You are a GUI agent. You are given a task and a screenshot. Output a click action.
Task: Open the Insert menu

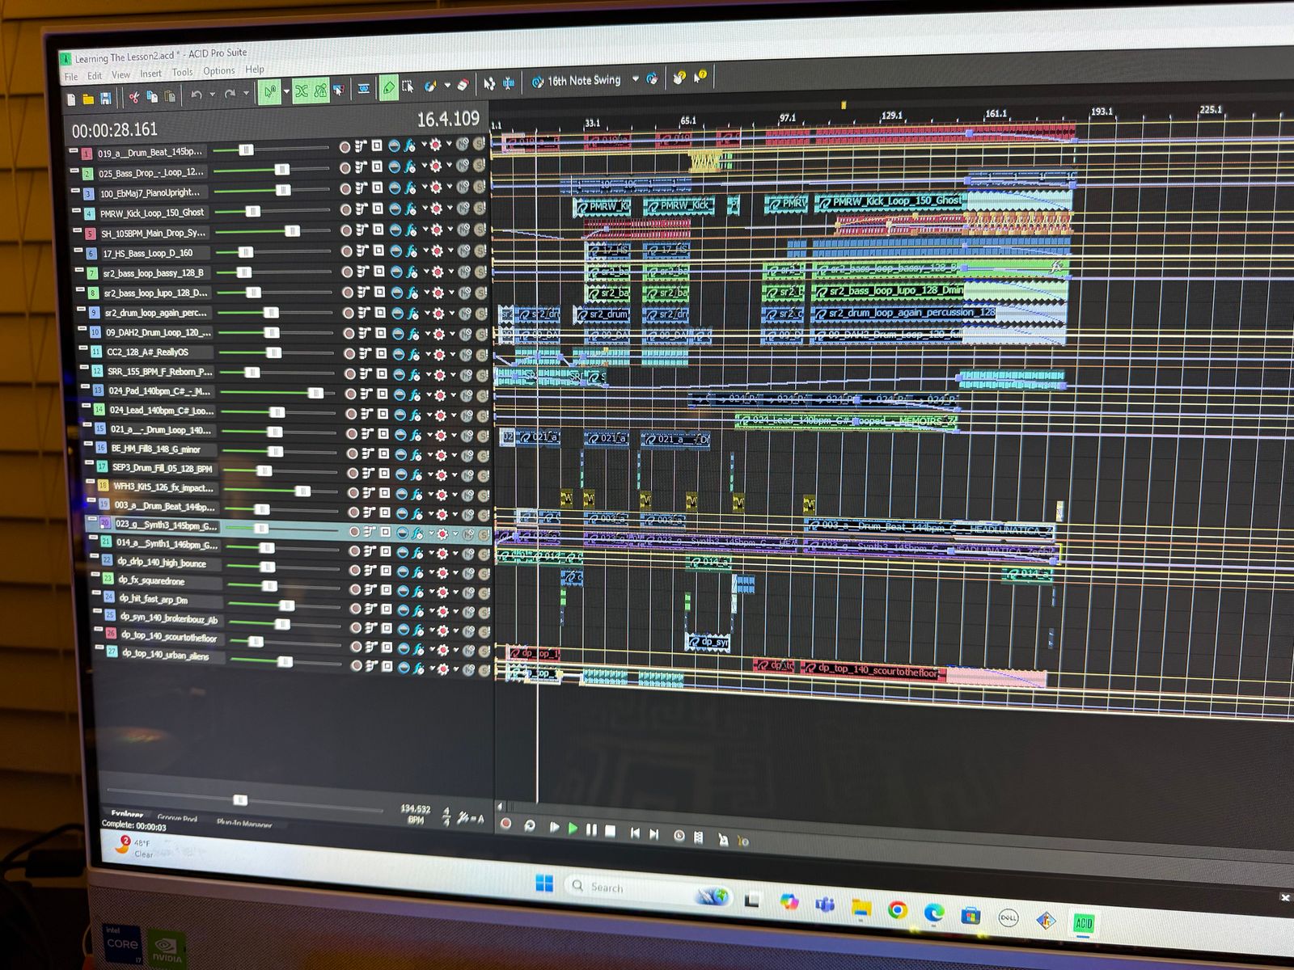[150, 74]
